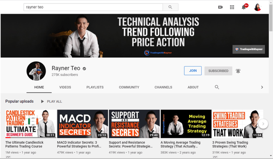The image size is (273, 159).
Task: Click the Rayner Teo channel avatar
Action: [x=36, y=71]
